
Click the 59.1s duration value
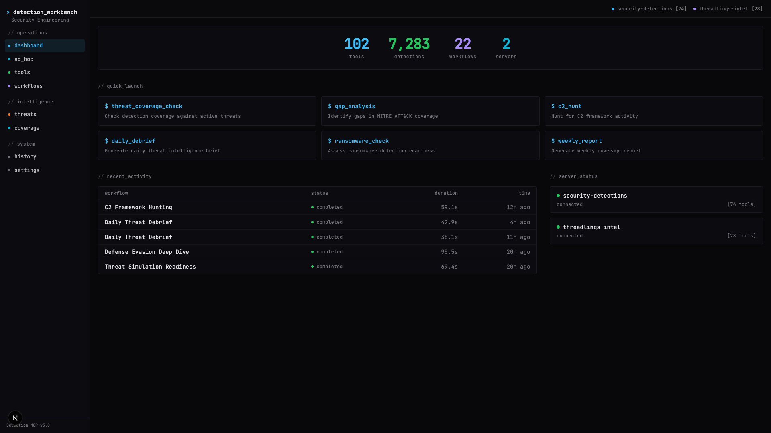[449, 208]
